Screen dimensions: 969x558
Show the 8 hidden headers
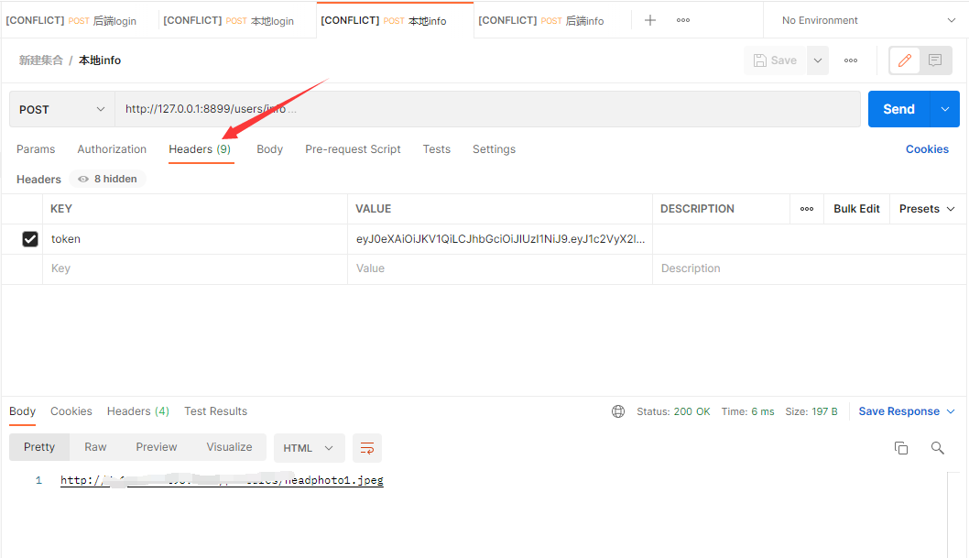[x=108, y=180]
